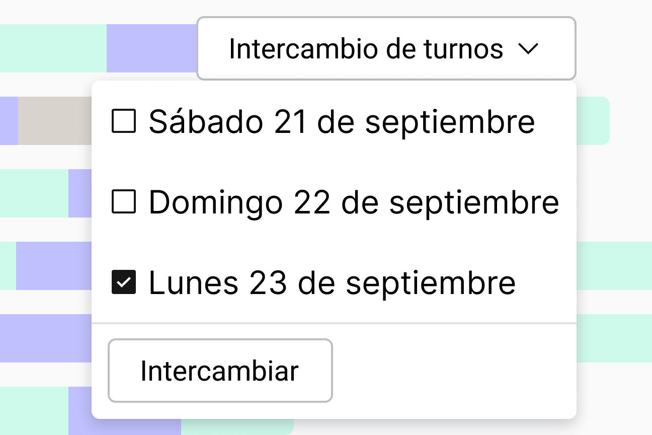Viewport: 652px width, 435px height.
Task: Select the green shift block in the top-left row
Action: tap(53, 48)
